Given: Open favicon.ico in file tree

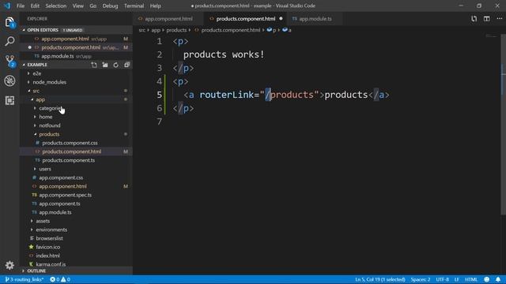Looking at the screenshot, I should pyautogui.click(x=48, y=247).
